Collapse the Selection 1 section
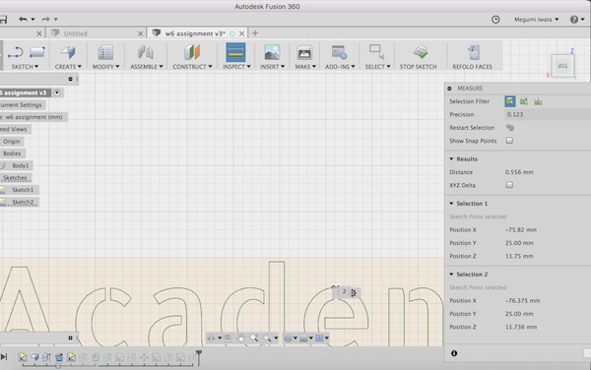The image size is (591, 370). 451,204
